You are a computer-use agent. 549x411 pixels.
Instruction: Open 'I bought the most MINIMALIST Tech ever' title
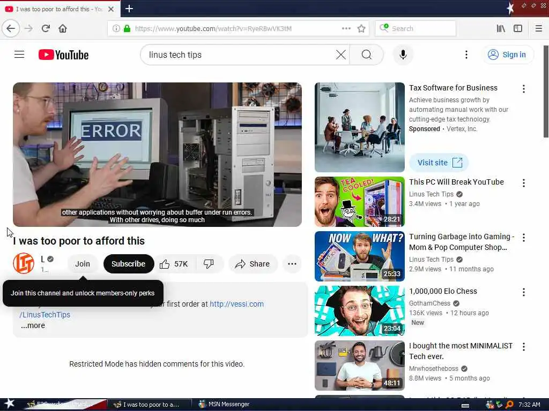tap(461, 351)
